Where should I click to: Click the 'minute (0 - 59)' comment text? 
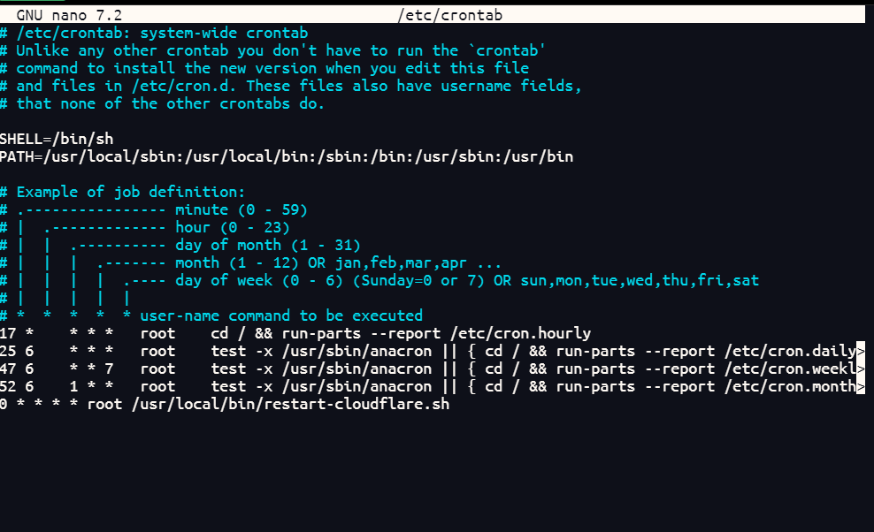(241, 209)
